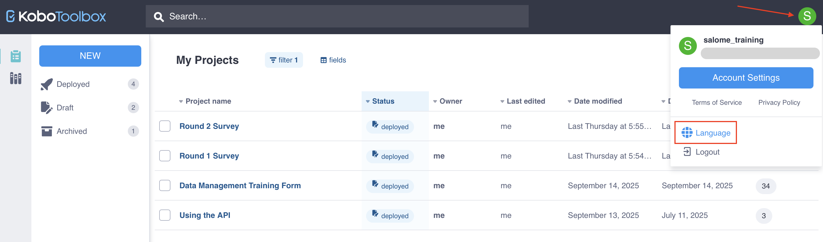Screen dimensions: 823x242
Task: Click the green user avatar in header
Action: coord(806,16)
